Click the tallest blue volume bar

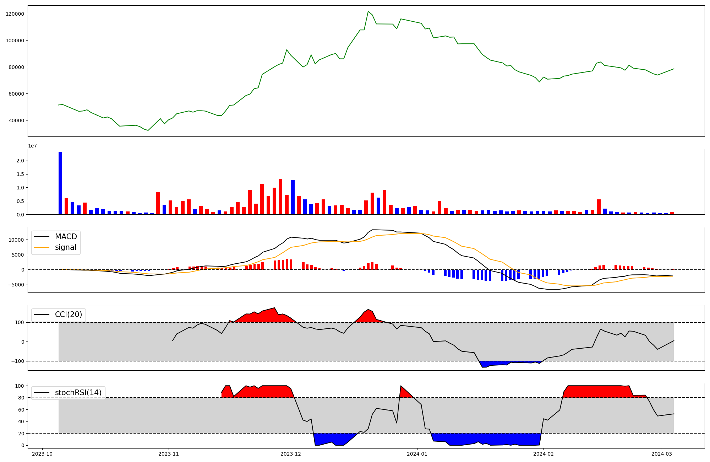pyautogui.click(x=60, y=183)
